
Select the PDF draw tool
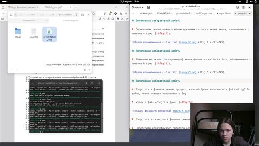click(x=108, y=19)
